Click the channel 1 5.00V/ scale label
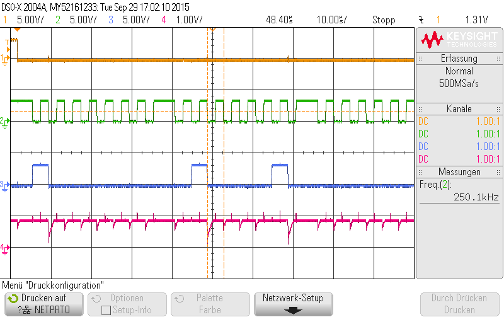This screenshot has height=317, width=504. [30, 20]
